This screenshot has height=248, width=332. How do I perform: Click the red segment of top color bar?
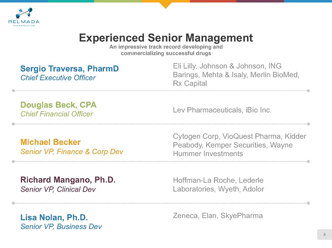[213, 1]
